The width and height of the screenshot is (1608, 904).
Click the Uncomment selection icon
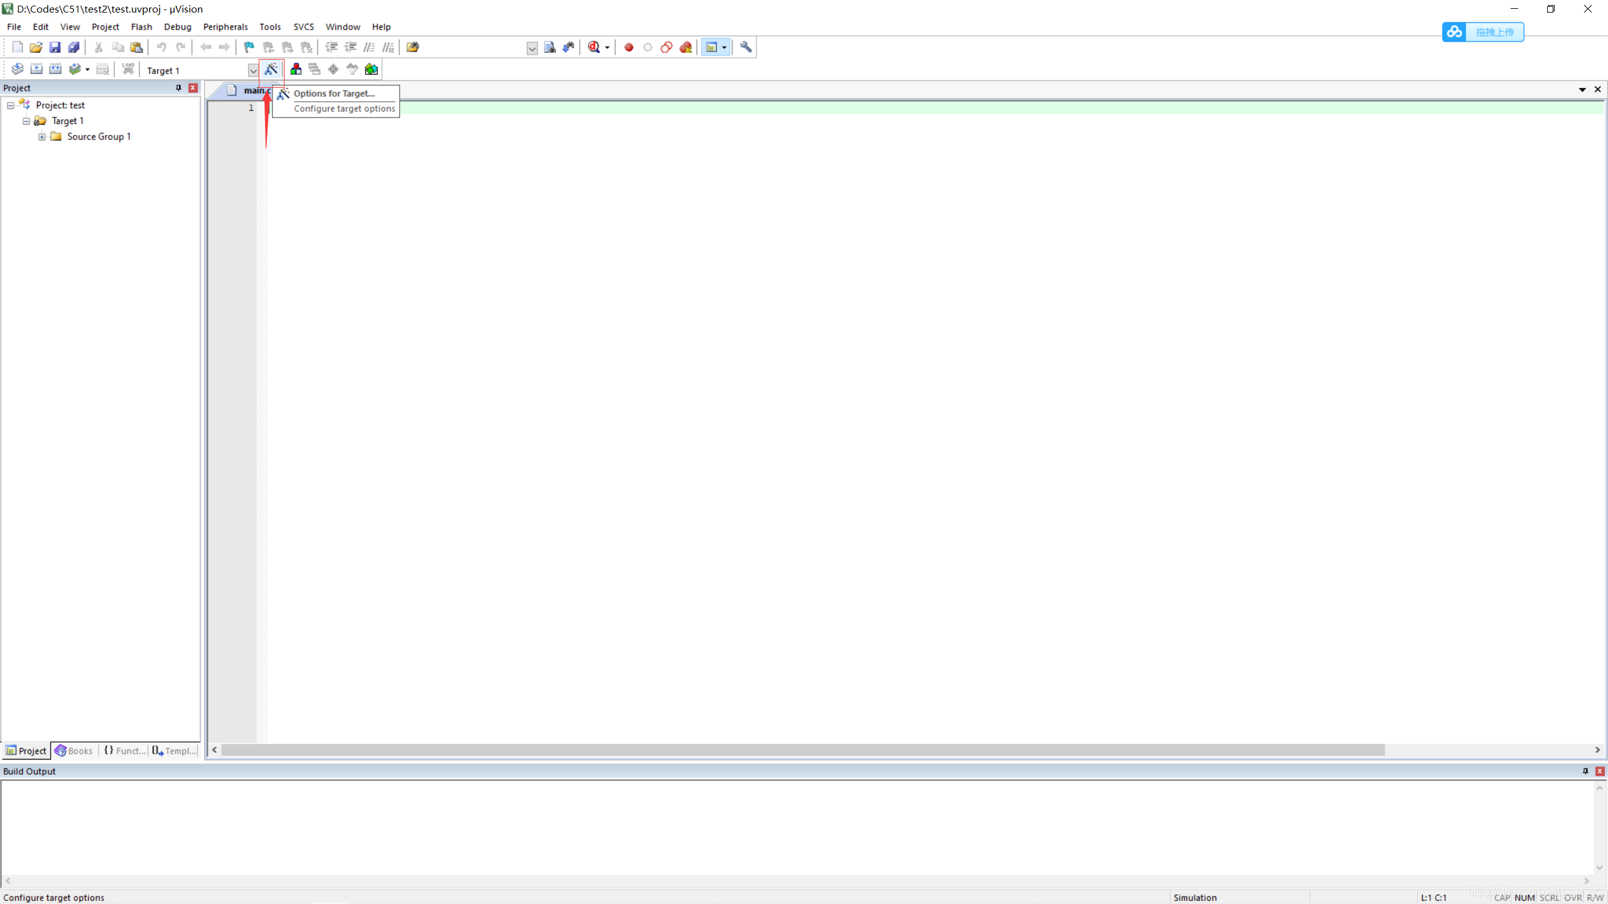(388, 47)
